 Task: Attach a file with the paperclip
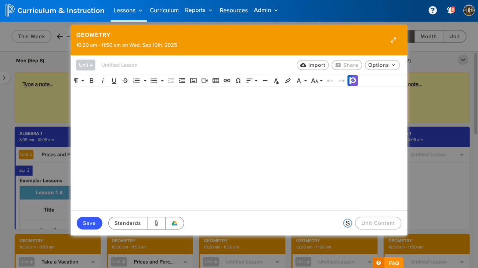tap(156, 223)
